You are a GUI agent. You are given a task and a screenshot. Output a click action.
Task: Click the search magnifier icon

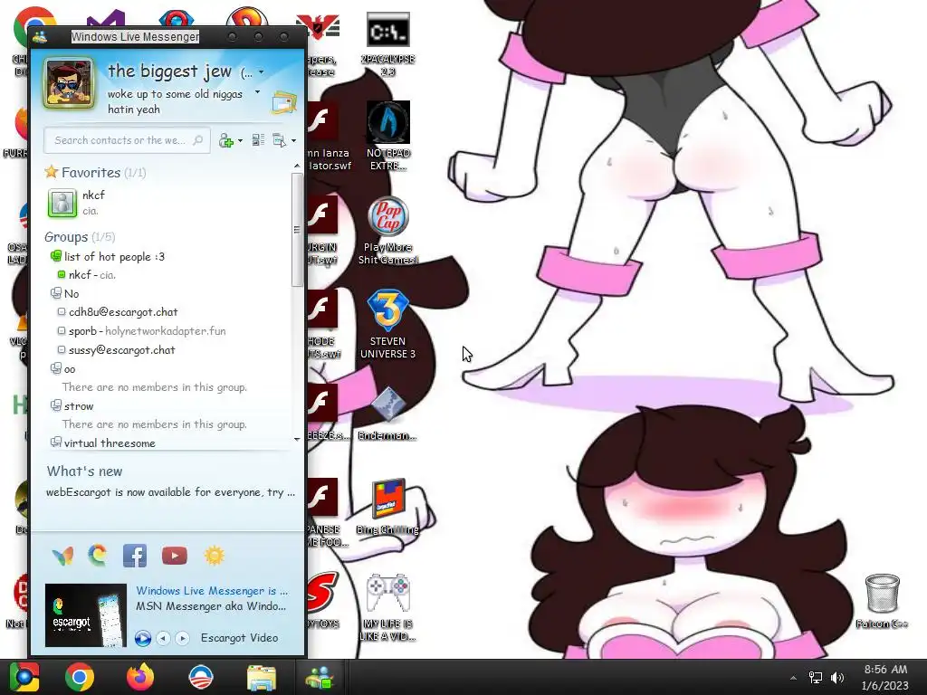click(198, 140)
